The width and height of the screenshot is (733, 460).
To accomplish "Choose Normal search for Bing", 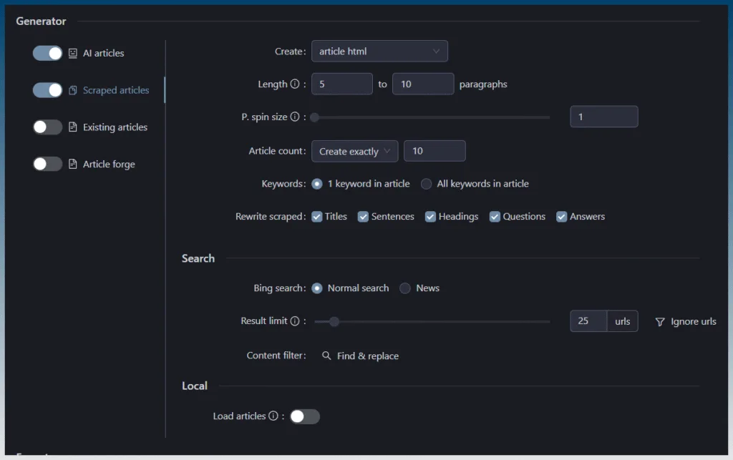I will (317, 288).
